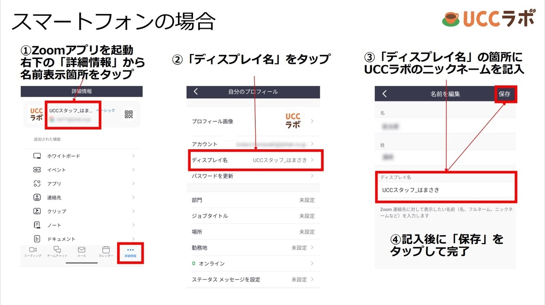Tap the UCCスタッフ_はま… name in profile card
Image resolution: width=545 pixels, height=305 pixels.
pos(71,110)
